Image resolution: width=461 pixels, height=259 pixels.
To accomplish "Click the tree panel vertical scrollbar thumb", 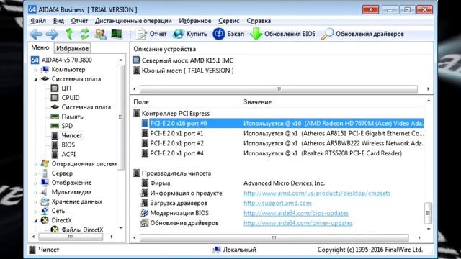I will pyautogui.click(x=120, y=117).
